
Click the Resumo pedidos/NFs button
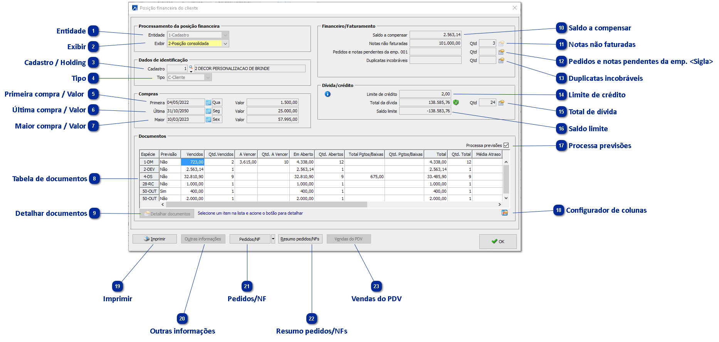300,239
